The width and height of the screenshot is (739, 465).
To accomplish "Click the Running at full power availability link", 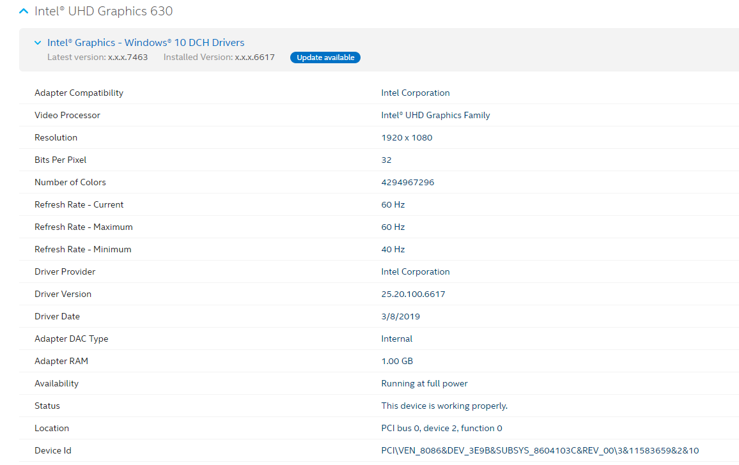I will [424, 383].
